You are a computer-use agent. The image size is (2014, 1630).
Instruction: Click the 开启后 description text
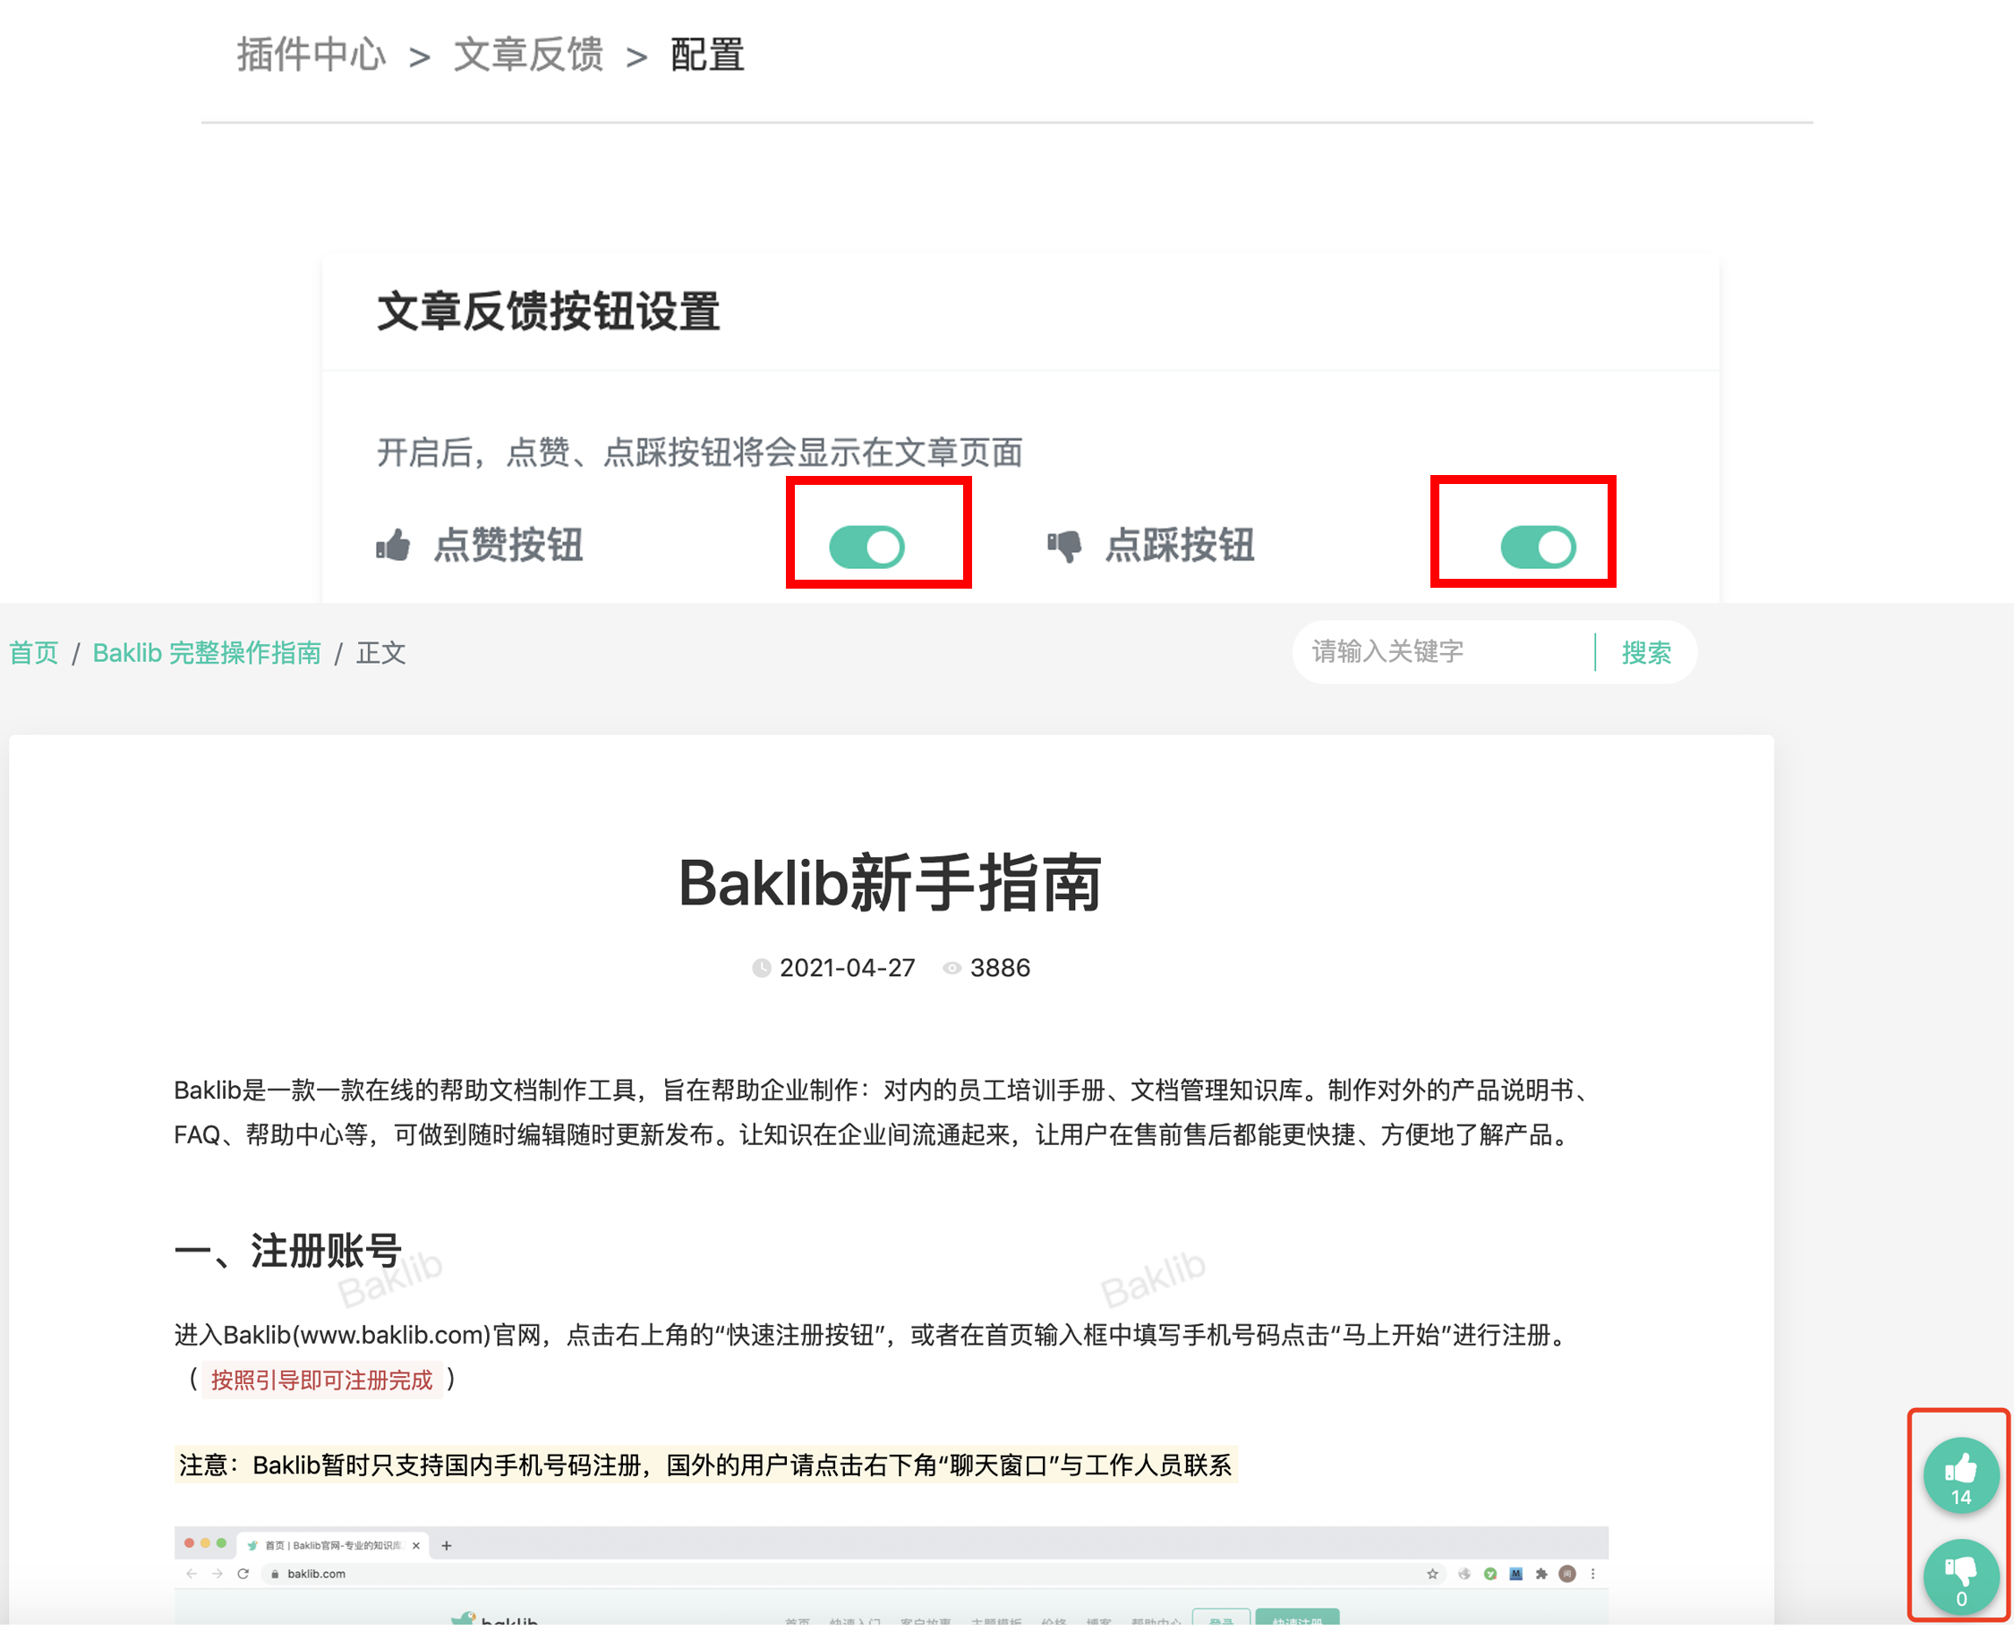700,453
